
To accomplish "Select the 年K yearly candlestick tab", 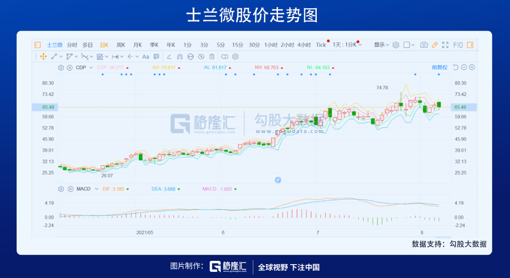I will click(171, 45).
